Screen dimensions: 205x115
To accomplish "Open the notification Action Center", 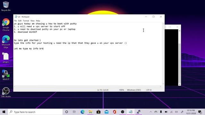I will [x=200, y=112].
